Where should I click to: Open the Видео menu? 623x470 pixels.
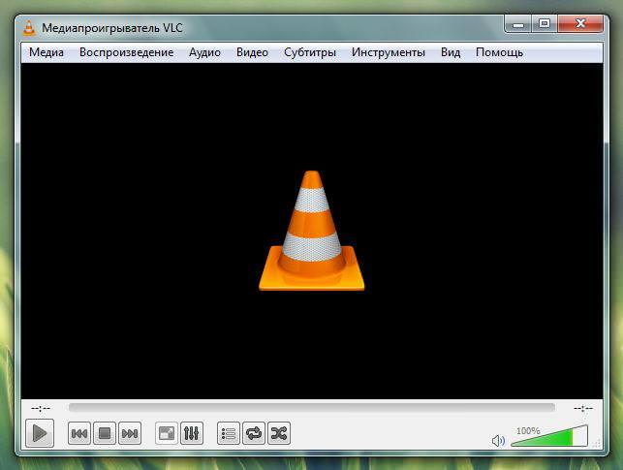(x=252, y=52)
